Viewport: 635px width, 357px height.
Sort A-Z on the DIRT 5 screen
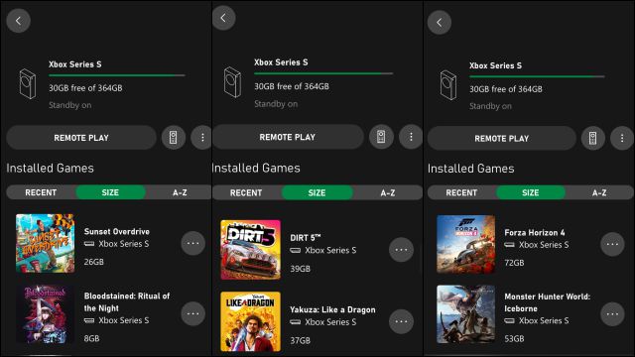tap(388, 193)
